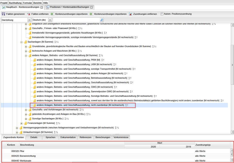Image resolution: width=234 pixels, height=163 pixels.
Task: Click coin icon of Sonstige Sachanlagen
Action: click(30, 119)
